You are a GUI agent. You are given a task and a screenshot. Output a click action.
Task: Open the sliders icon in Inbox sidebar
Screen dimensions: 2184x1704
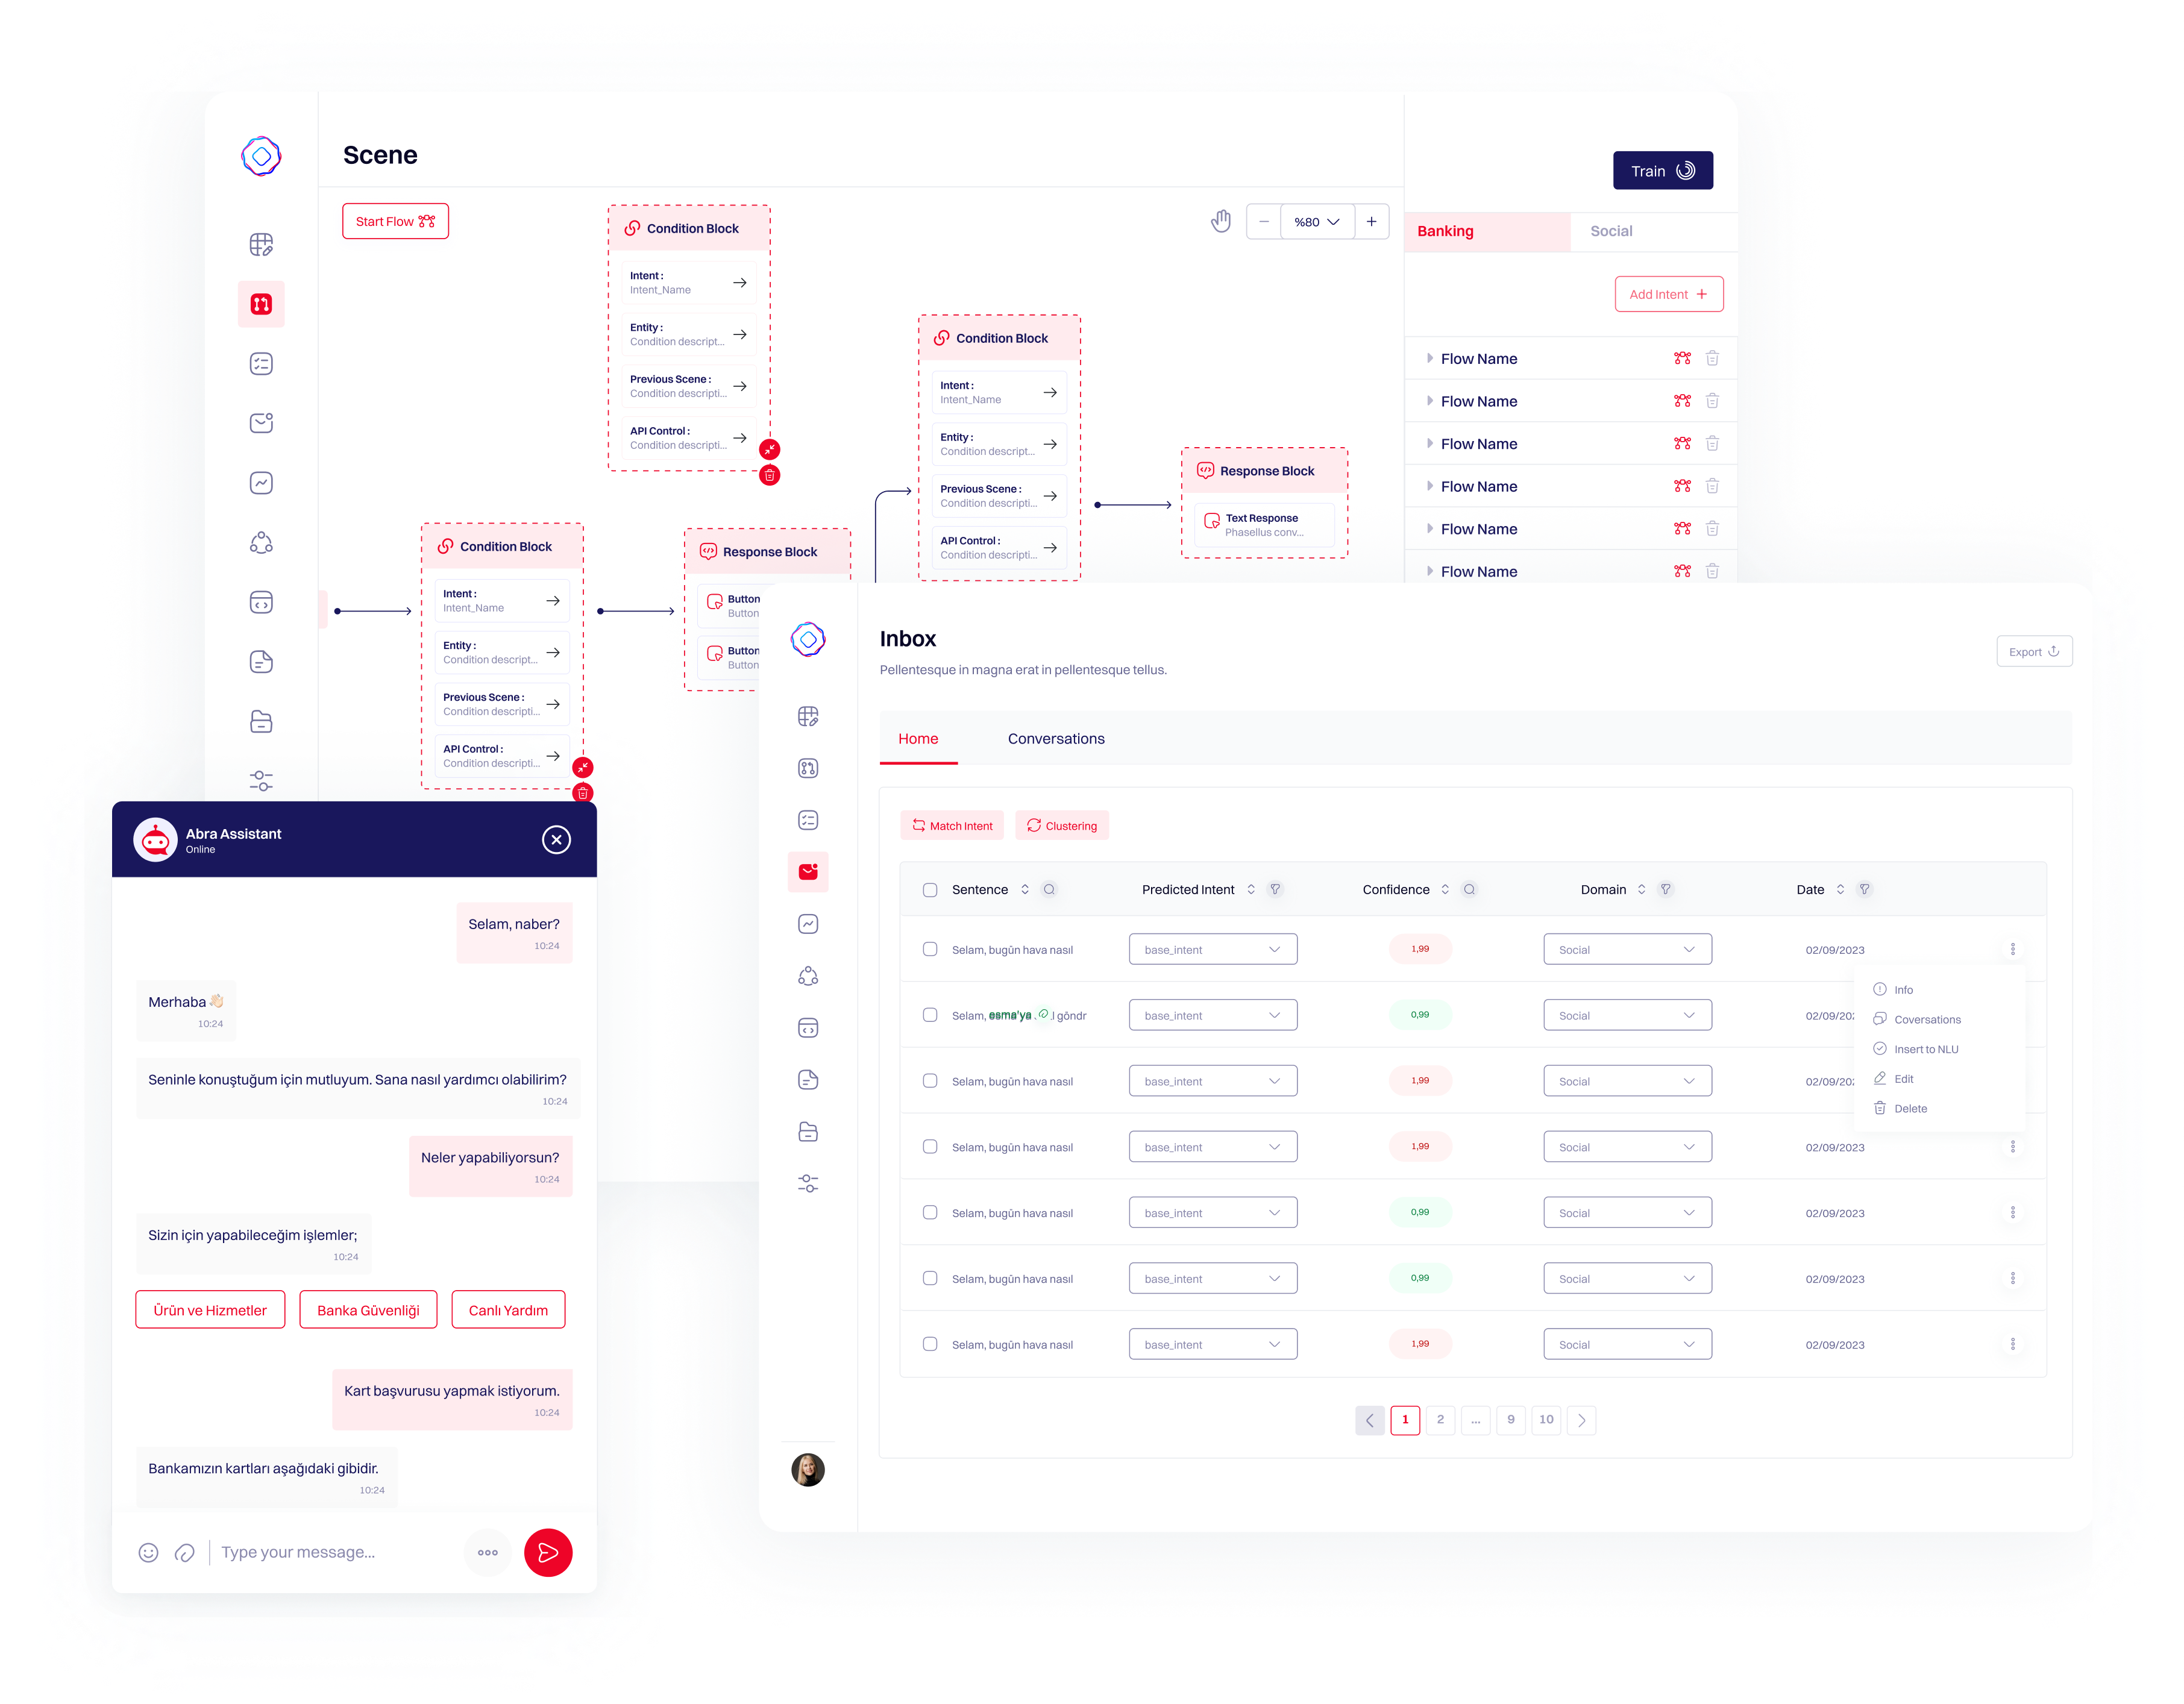[x=808, y=1183]
